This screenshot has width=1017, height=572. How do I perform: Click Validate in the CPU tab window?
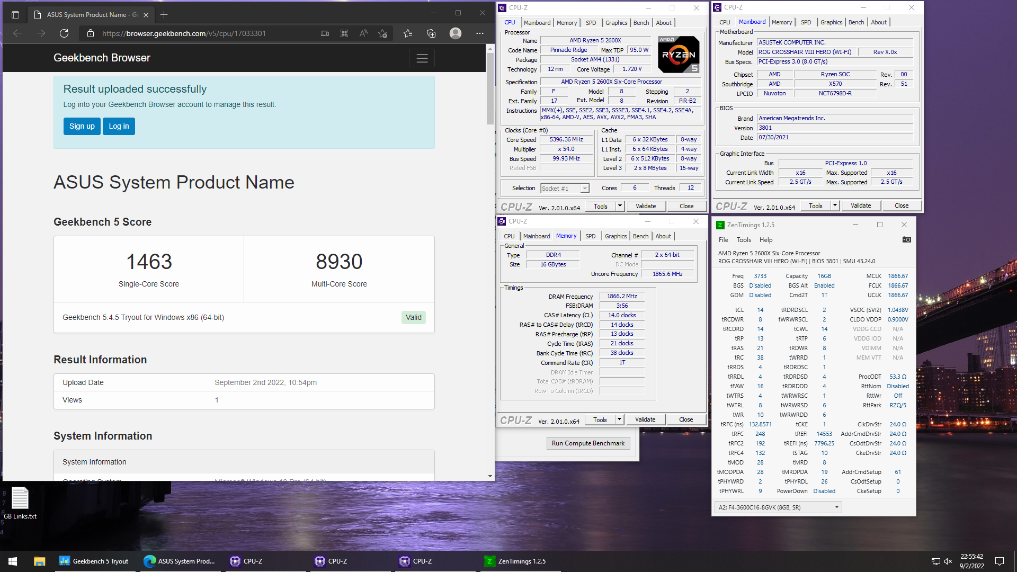(646, 206)
